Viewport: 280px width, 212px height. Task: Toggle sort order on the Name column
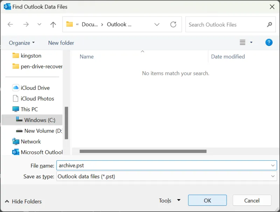[86, 57]
